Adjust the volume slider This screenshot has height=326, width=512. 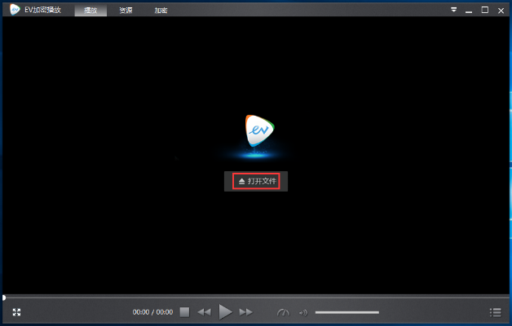(x=347, y=313)
